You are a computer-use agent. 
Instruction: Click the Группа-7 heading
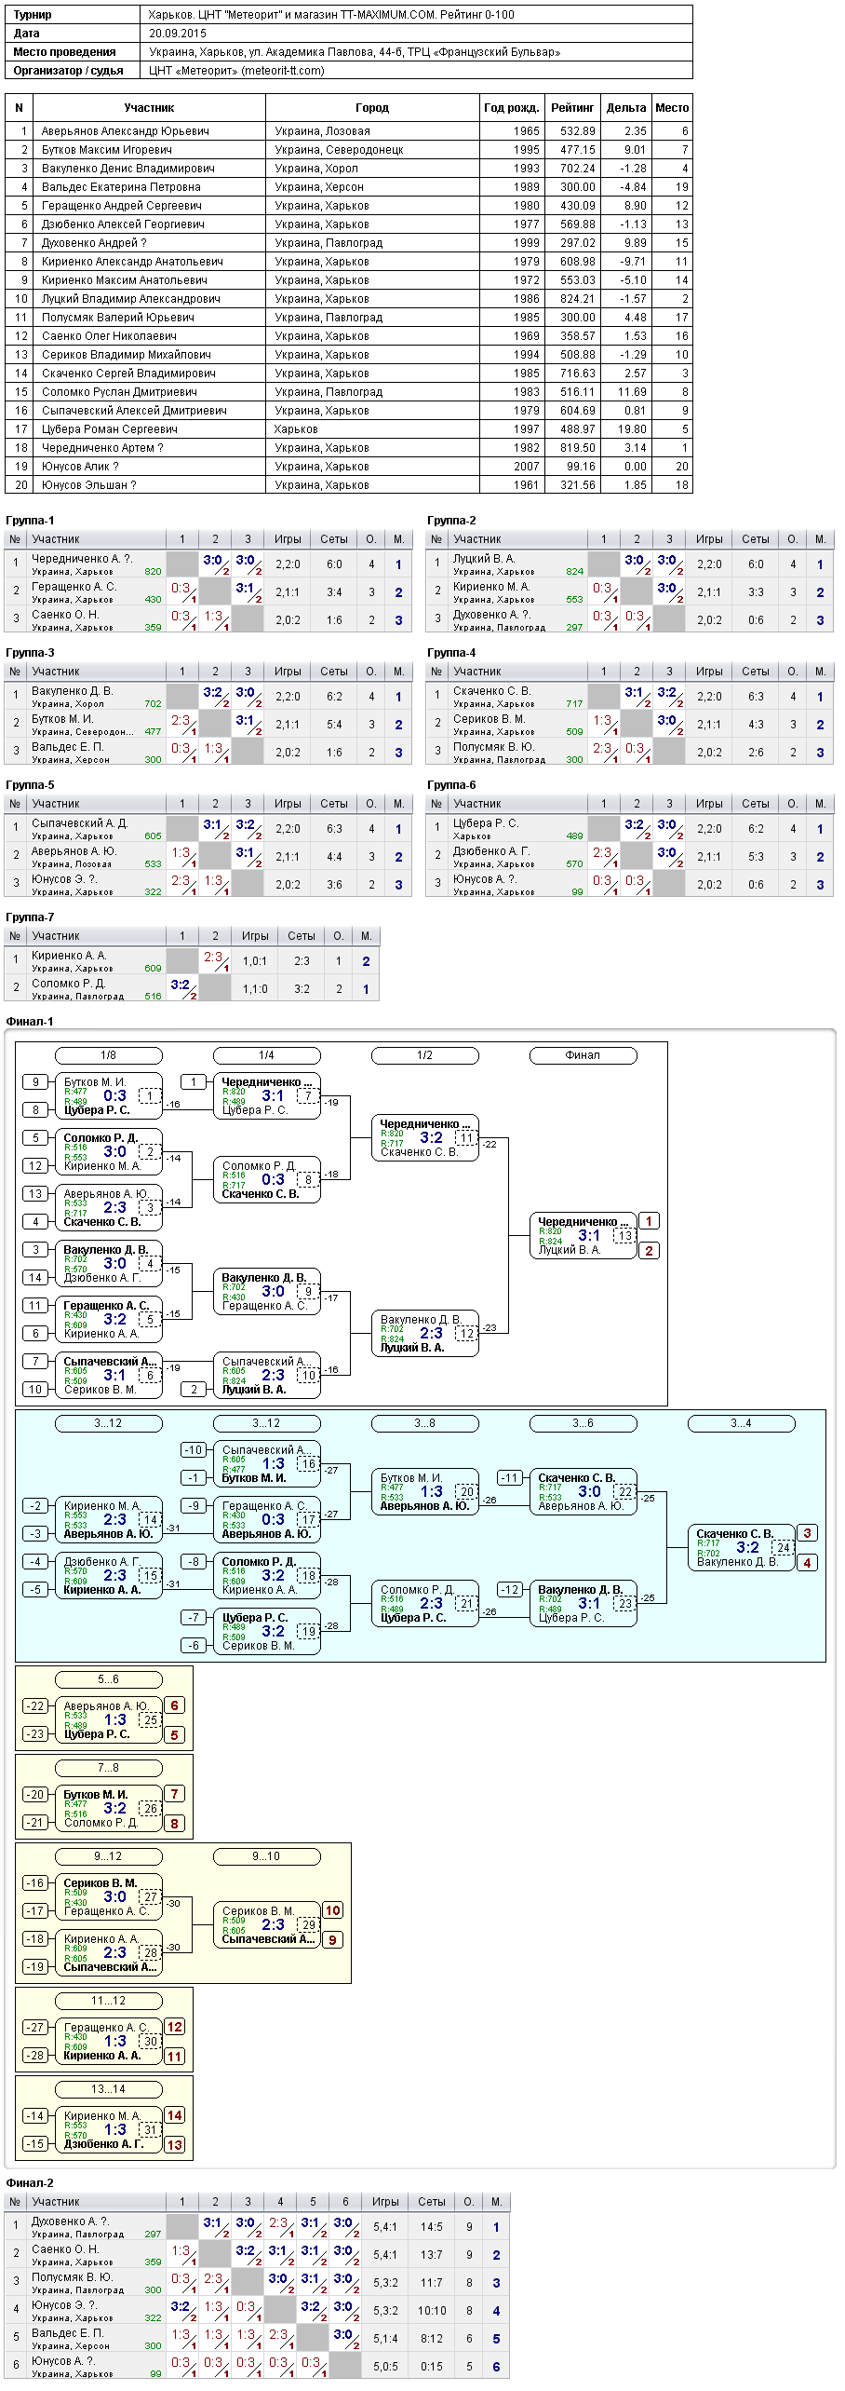[x=30, y=917]
